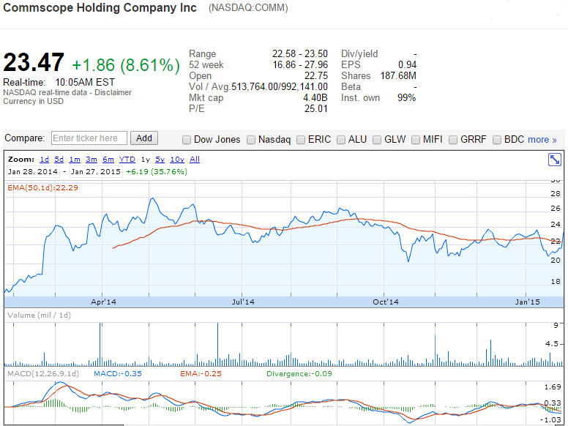Image resolution: width=568 pixels, height=426 pixels.
Task: Click the +1.86 (8.61%) change value
Action: click(126, 65)
